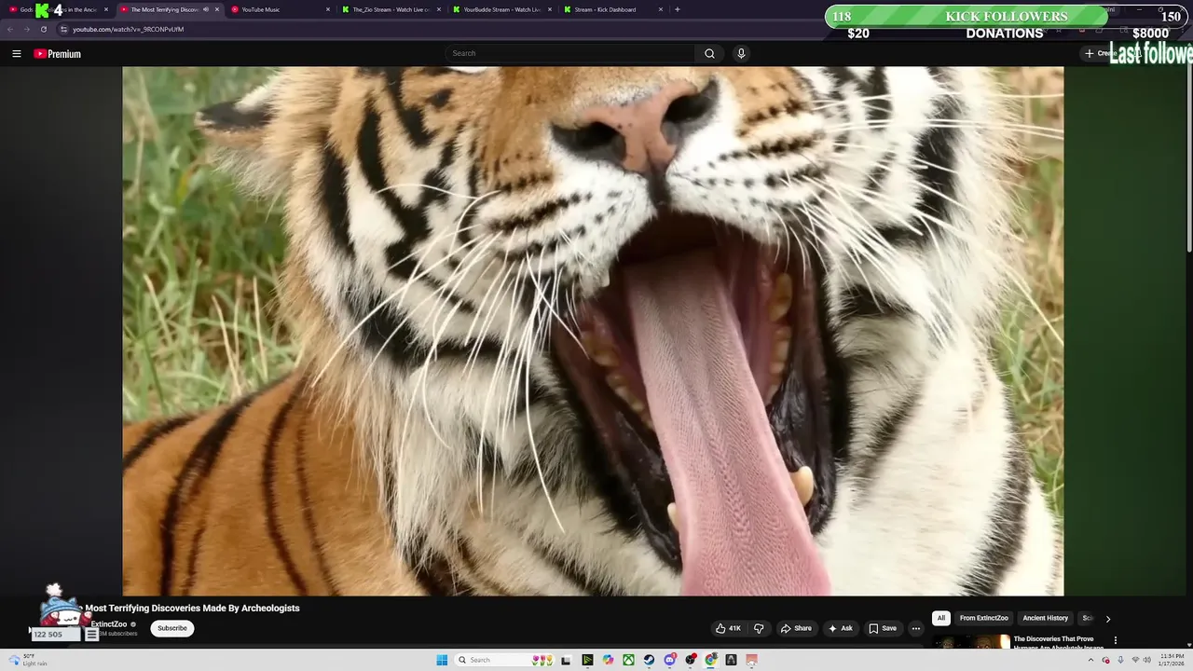Switch to The_Zio Stream Kick tab
The image size is (1193, 671).
pyautogui.click(x=391, y=9)
